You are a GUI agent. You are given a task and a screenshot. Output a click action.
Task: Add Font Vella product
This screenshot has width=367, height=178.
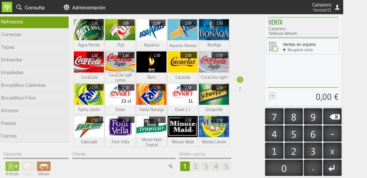(x=120, y=131)
